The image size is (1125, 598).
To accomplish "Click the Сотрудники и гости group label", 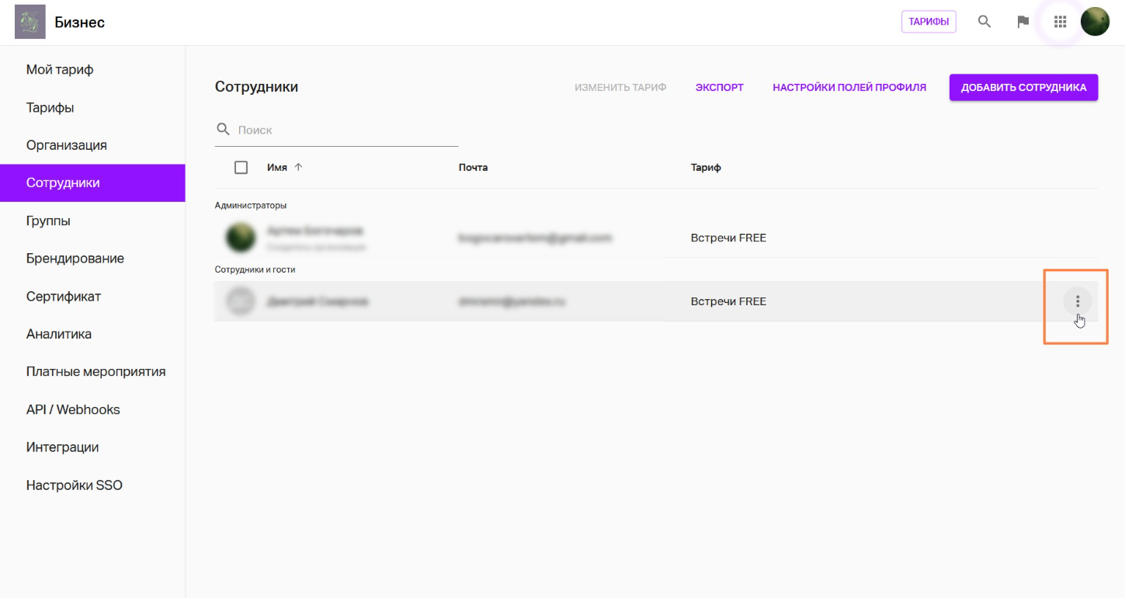I will (x=255, y=269).
